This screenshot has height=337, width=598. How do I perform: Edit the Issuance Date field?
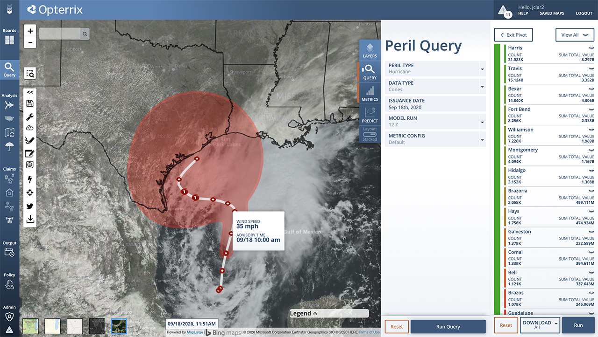[435, 104]
